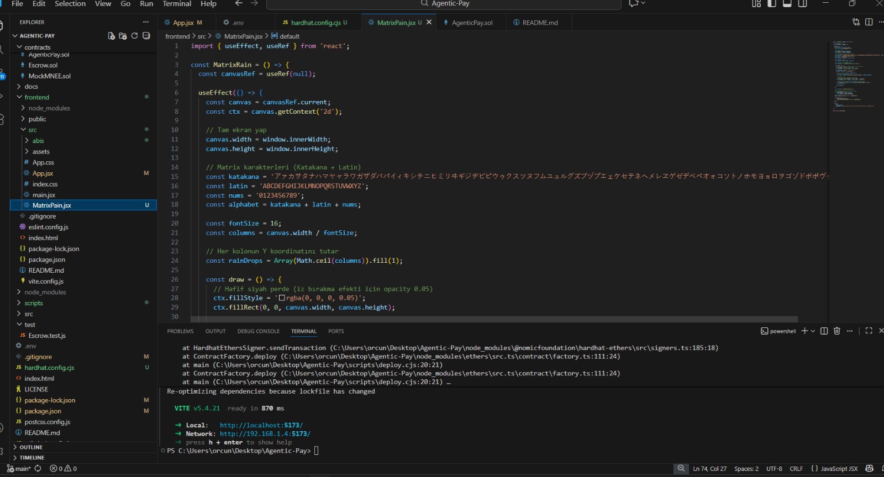The width and height of the screenshot is (884, 477).
Task: Open Copilot status icon in status bar
Action: (x=869, y=469)
